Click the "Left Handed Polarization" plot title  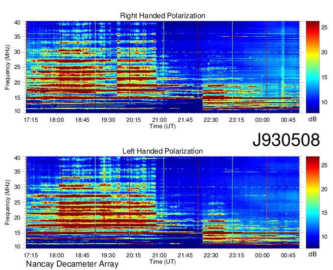pos(163,151)
